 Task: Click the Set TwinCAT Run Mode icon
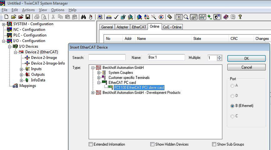(x=130, y=17)
